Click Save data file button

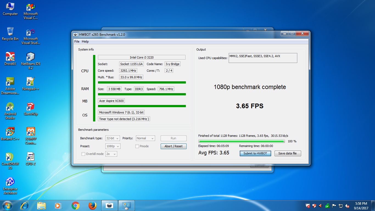pos(288,153)
